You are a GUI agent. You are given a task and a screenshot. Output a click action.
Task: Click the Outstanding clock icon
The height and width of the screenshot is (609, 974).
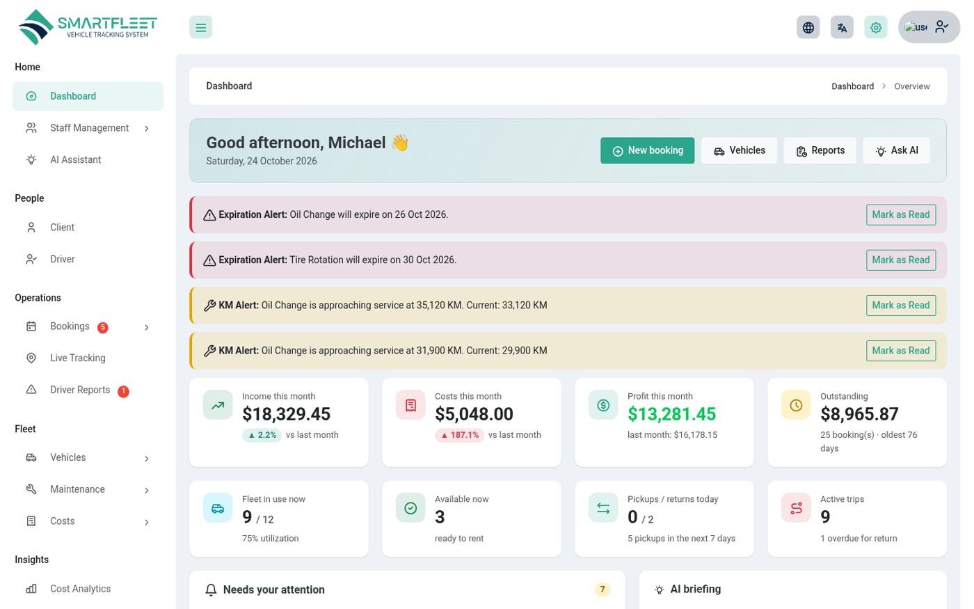(x=796, y=405)
